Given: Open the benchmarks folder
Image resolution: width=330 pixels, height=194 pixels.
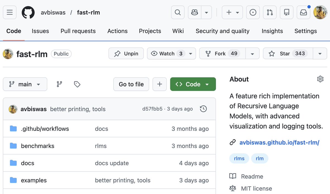Looking at the screenshot, I should 38,146.
